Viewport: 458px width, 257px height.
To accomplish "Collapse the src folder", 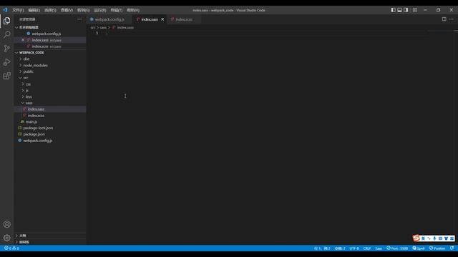I will 26,78.
